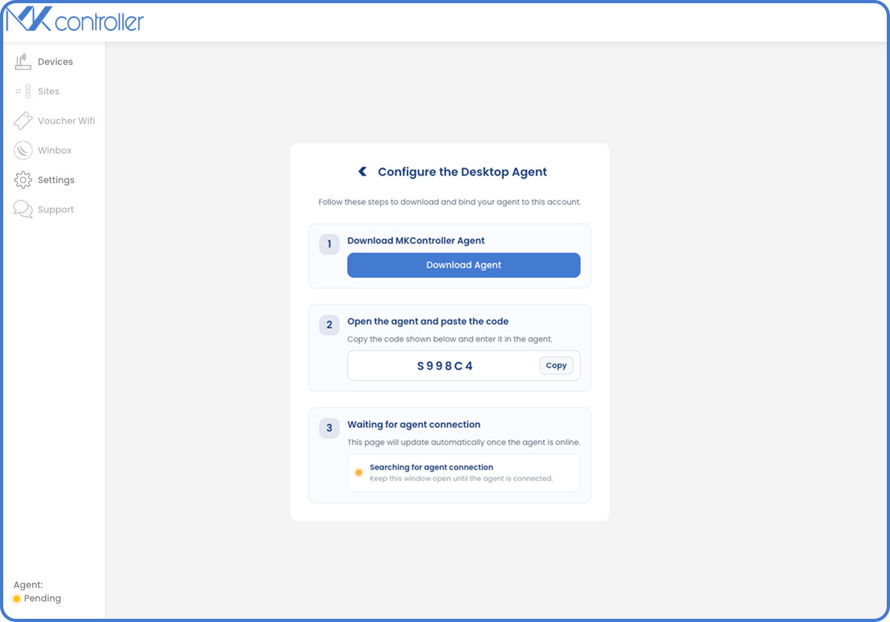Open the Winbox menu label
Image resolution: width=890 pixels, height=622 pixels.
[55, 150]
